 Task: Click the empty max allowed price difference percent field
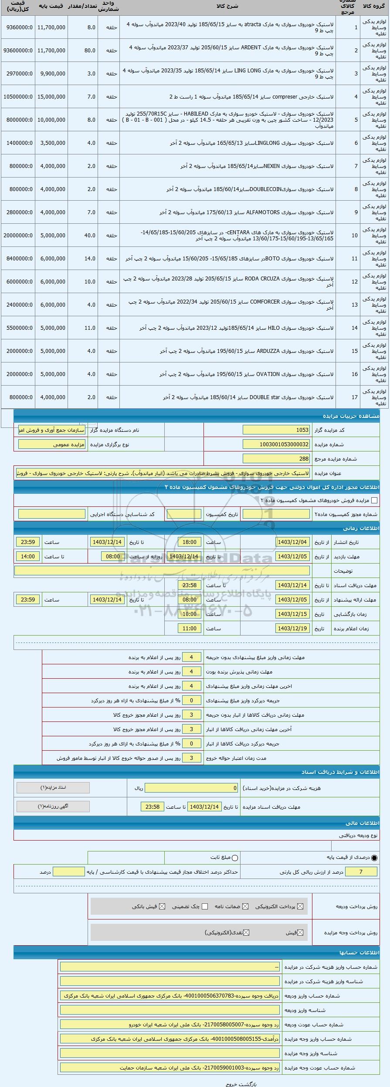tap(68, 872)
